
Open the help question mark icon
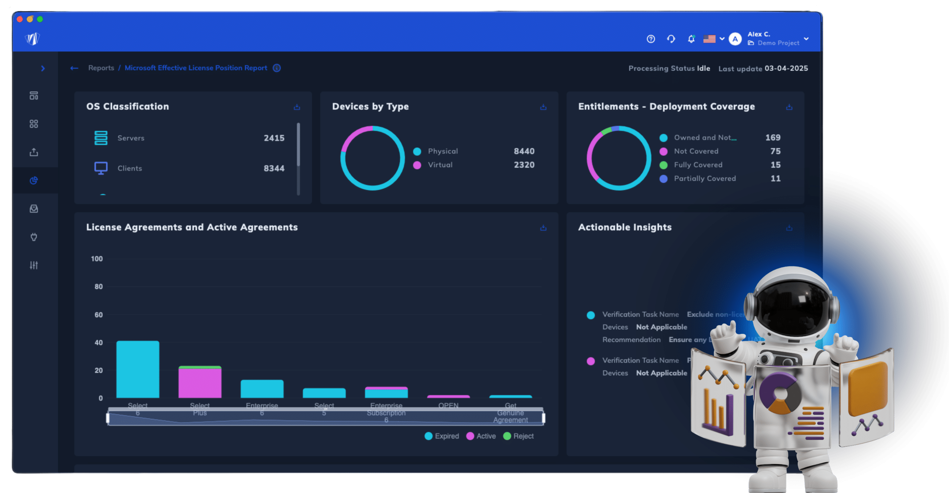tap(651, 39)
